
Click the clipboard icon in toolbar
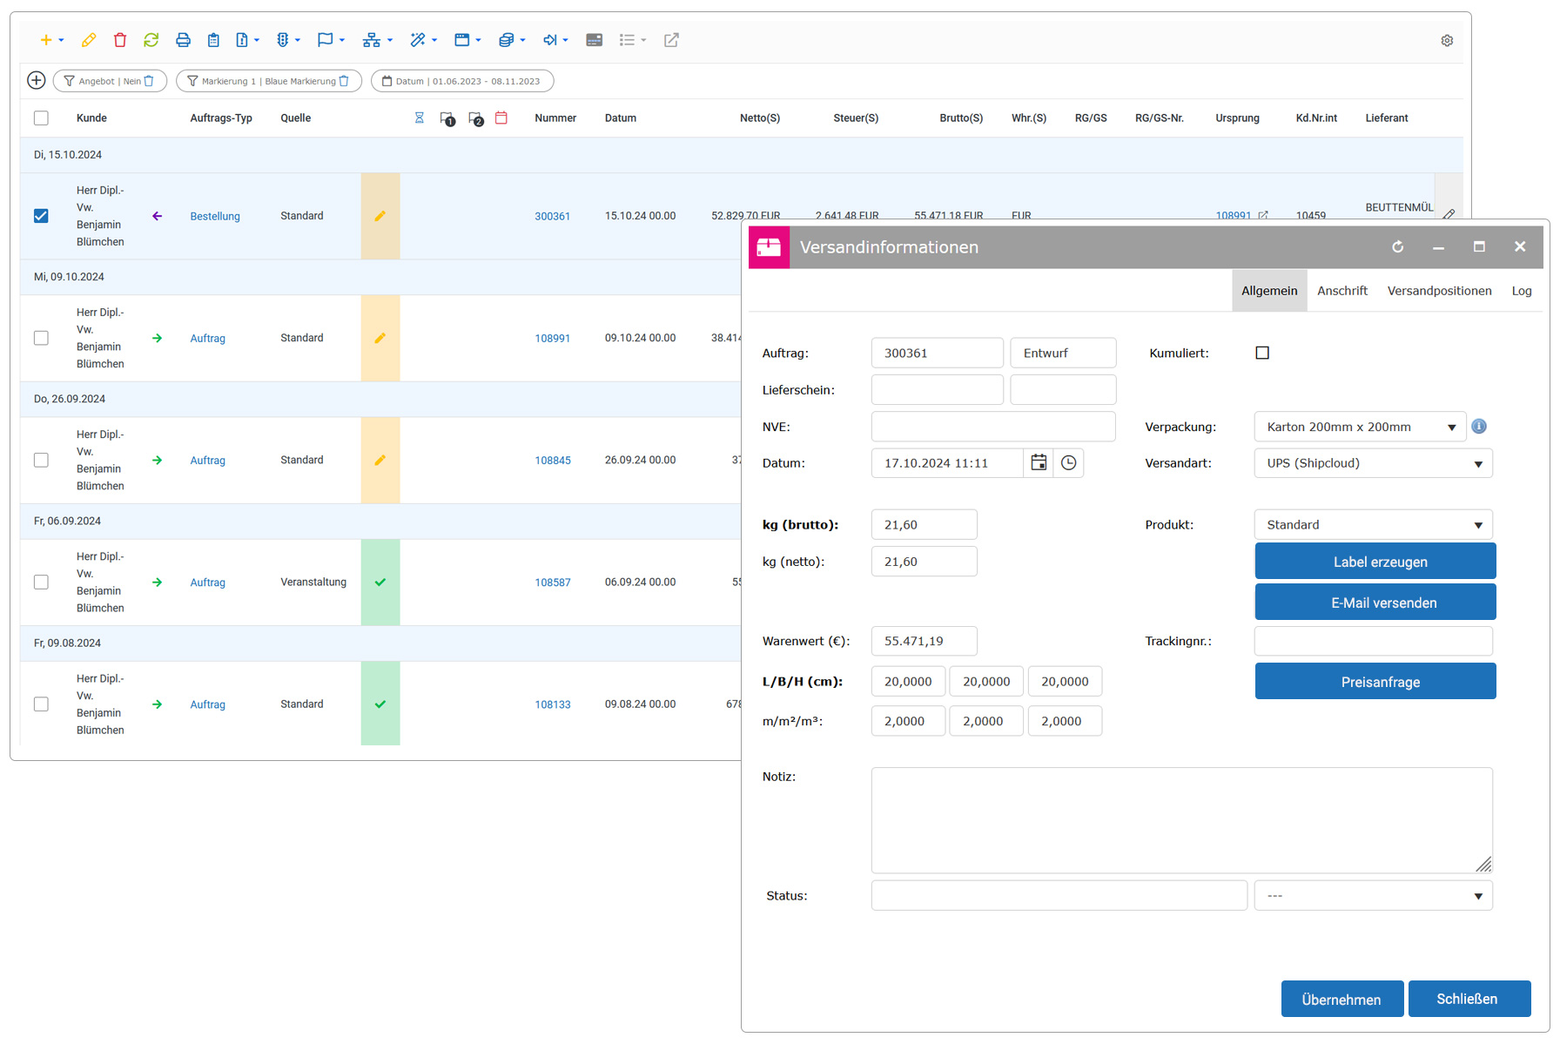pos(213,40)
